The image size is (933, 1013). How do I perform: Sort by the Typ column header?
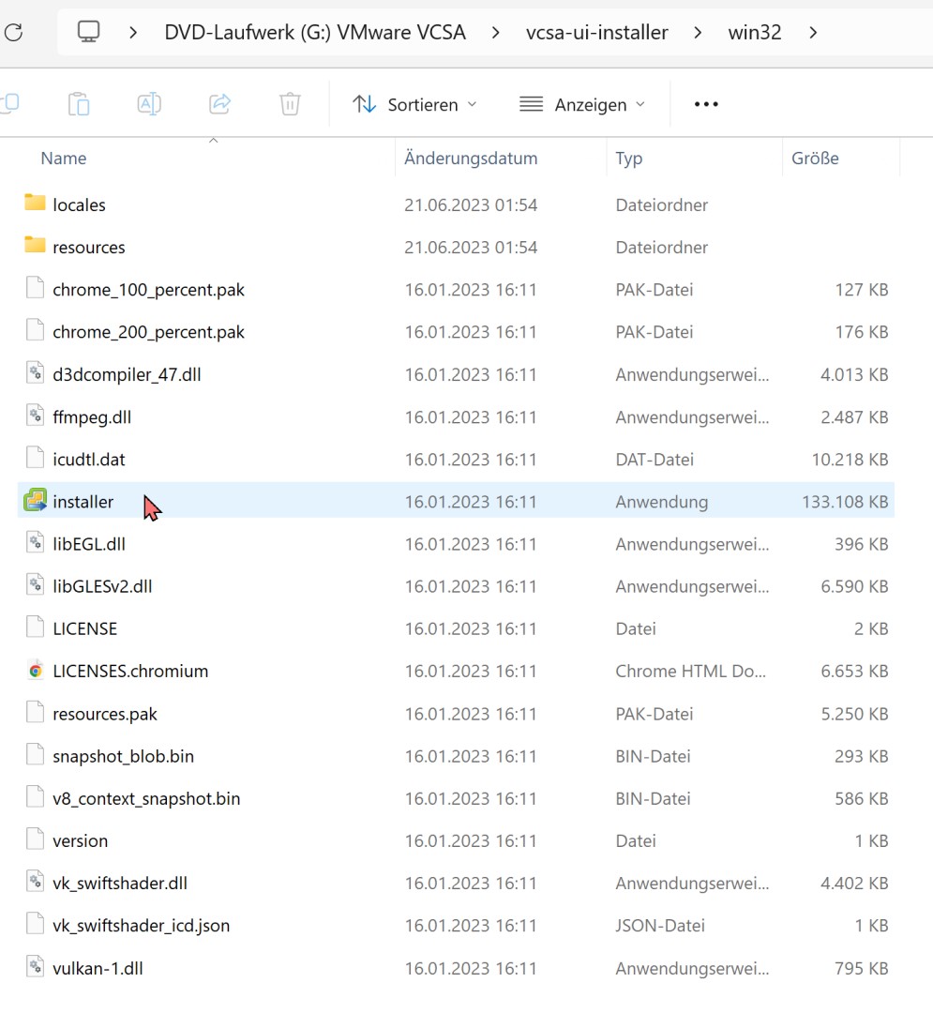[x=629, y=159]
